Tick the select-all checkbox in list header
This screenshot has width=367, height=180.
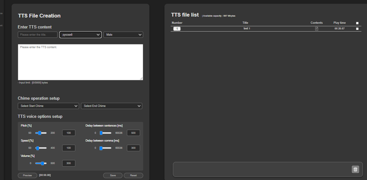(357, 23)
